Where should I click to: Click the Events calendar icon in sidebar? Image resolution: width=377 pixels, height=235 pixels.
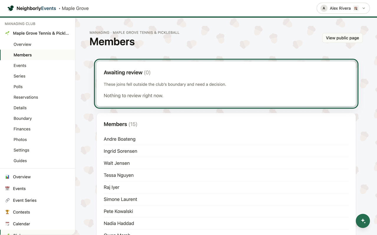click(7, 189)
